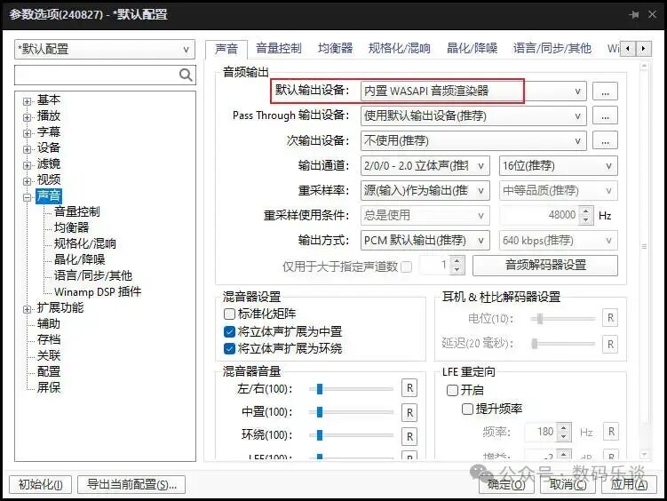
Task: Open 次输出设备 dropdown
Action: coord(473,140)
